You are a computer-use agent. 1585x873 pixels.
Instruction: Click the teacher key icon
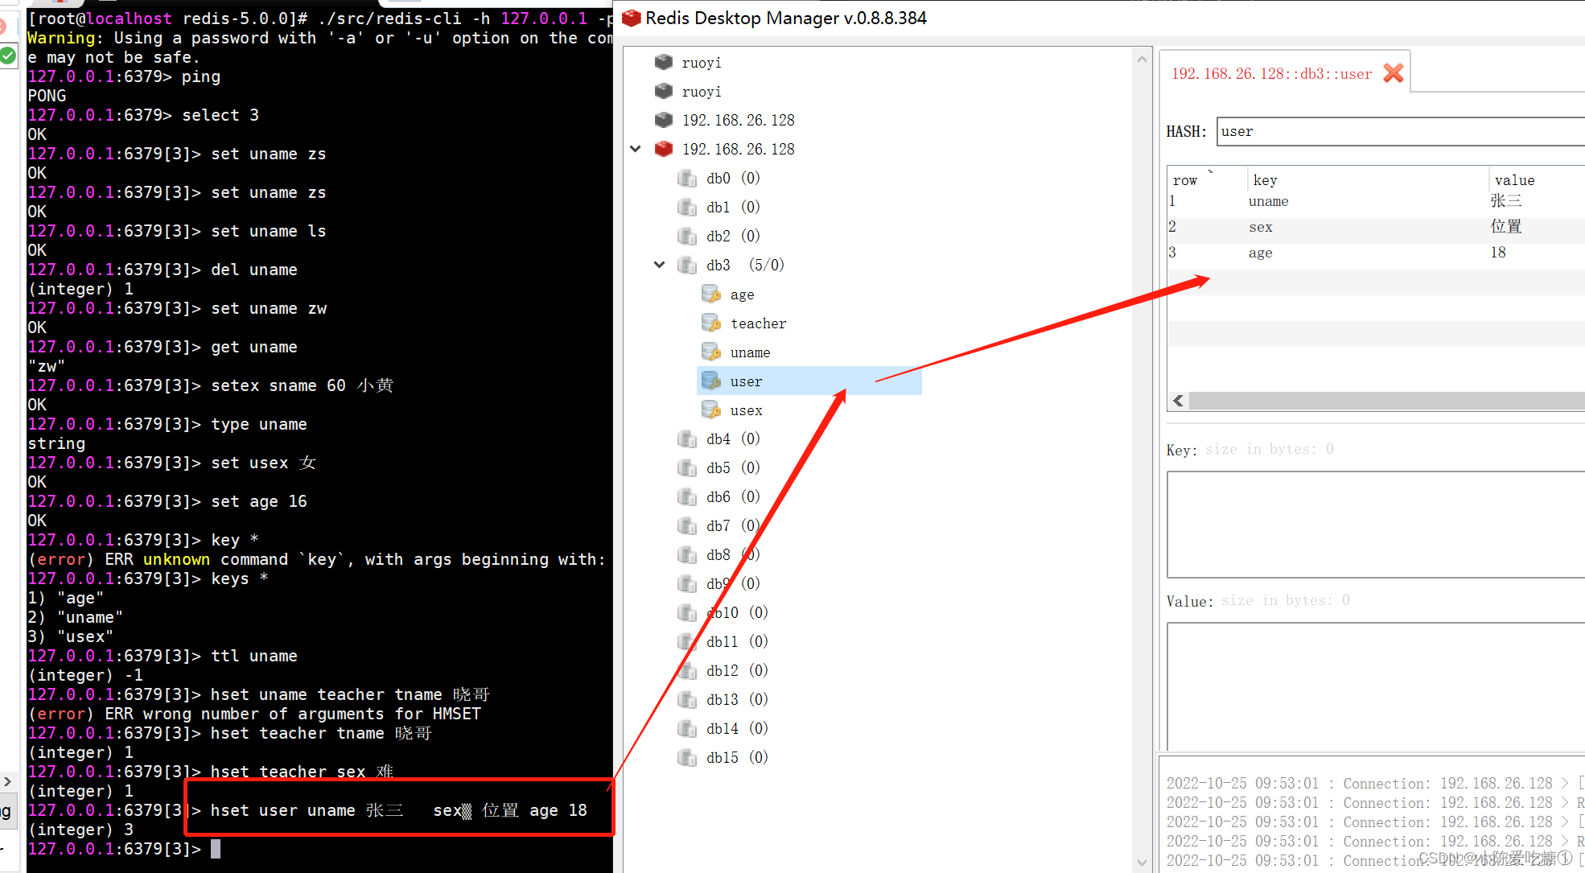pyautogui.click(x=711, y=323)
